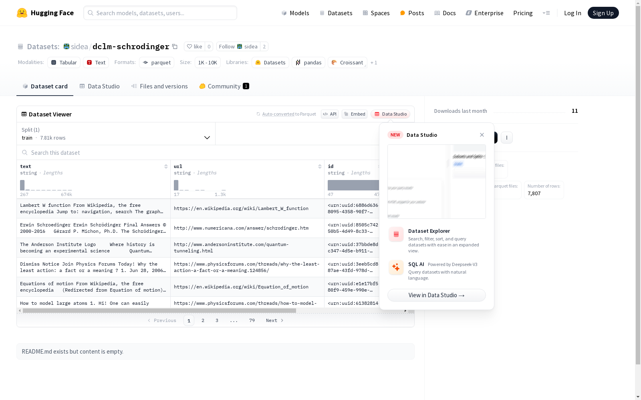
Task: Click the View in Data Studio button
Action: (437, 295)
